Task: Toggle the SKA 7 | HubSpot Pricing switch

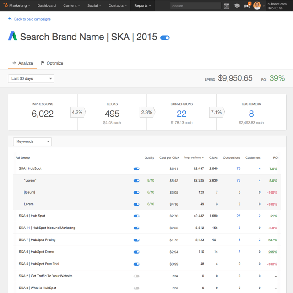Action: pyautogui.click(x=136, y=240)
